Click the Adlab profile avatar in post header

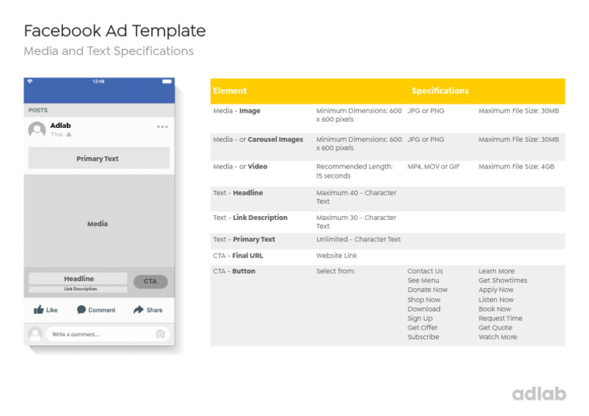pos(37,129)
